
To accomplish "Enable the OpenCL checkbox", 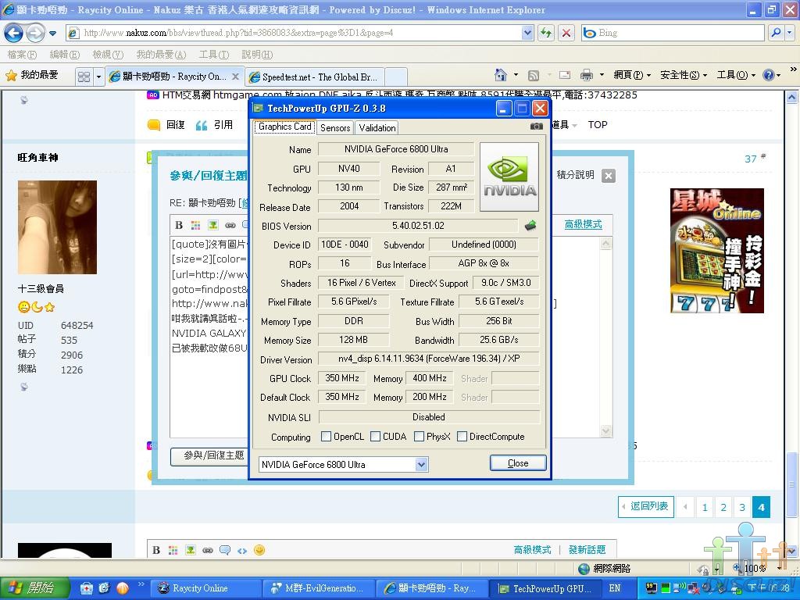I will pyautogui.click(x=326, y=437).
